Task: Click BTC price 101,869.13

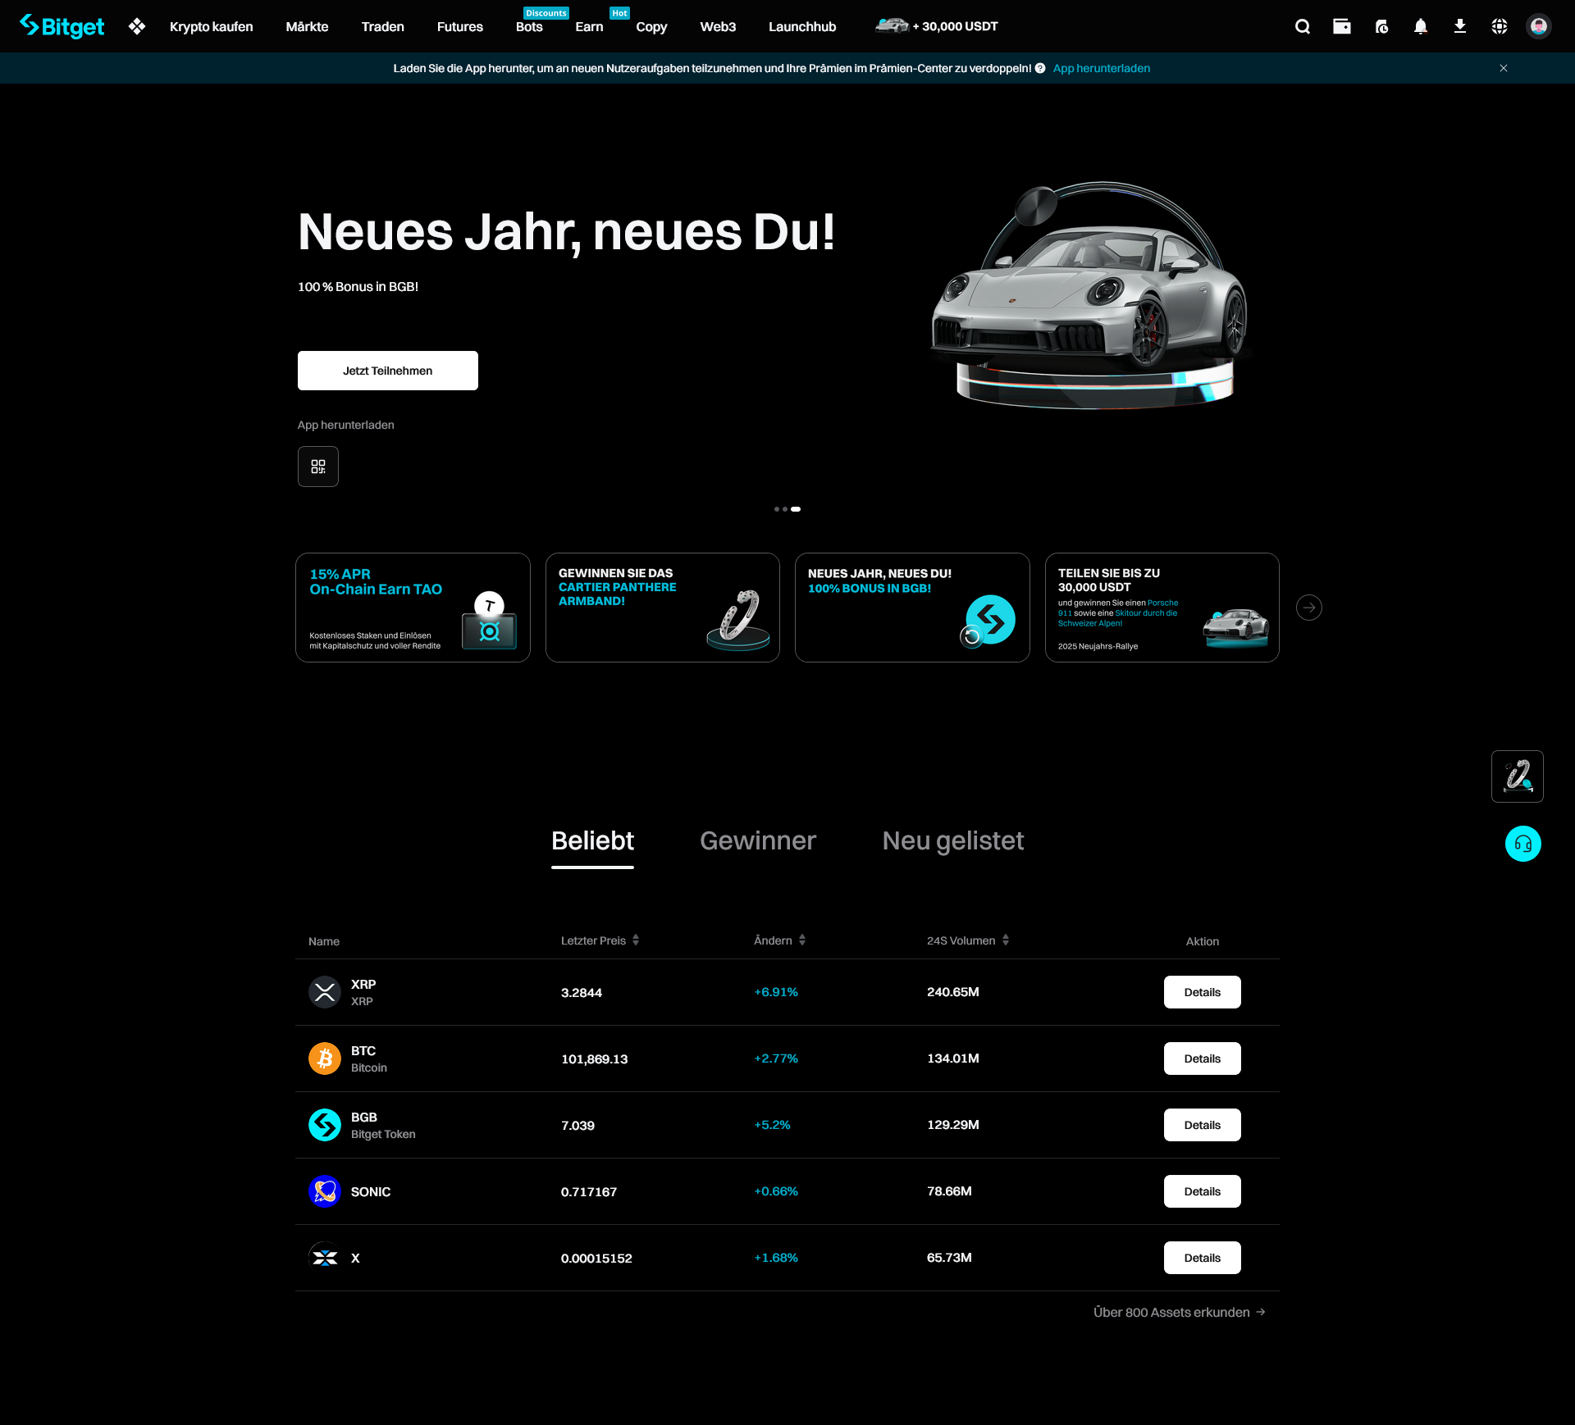Action: click(x=595, y=1059)
